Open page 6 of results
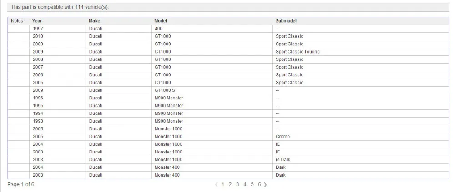This screenshot has width=455, height=192. pos(259,184)
